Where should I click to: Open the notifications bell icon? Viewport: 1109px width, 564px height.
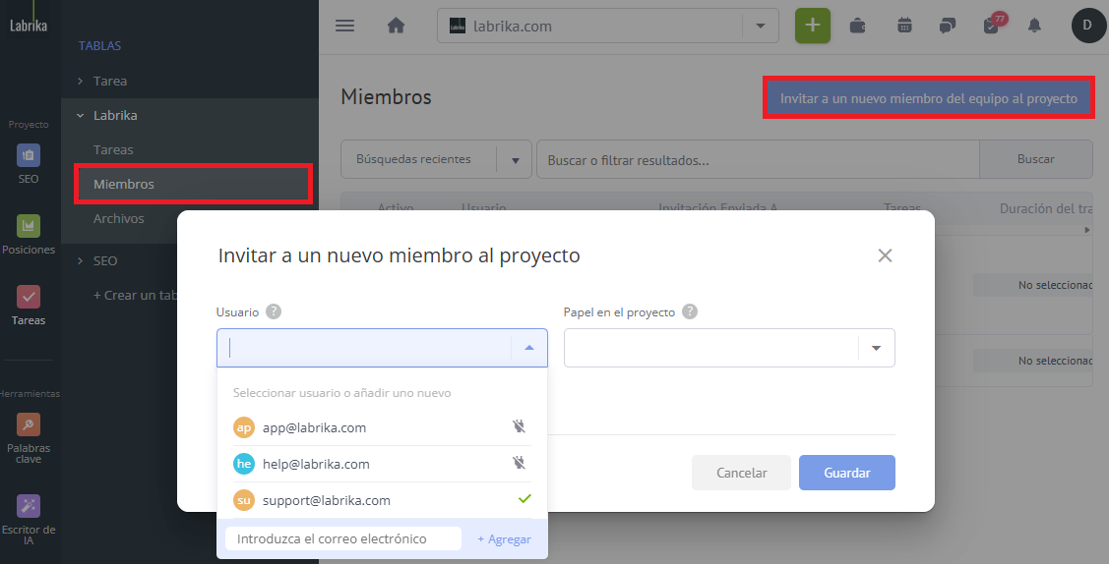click(x=1034, y=27)
